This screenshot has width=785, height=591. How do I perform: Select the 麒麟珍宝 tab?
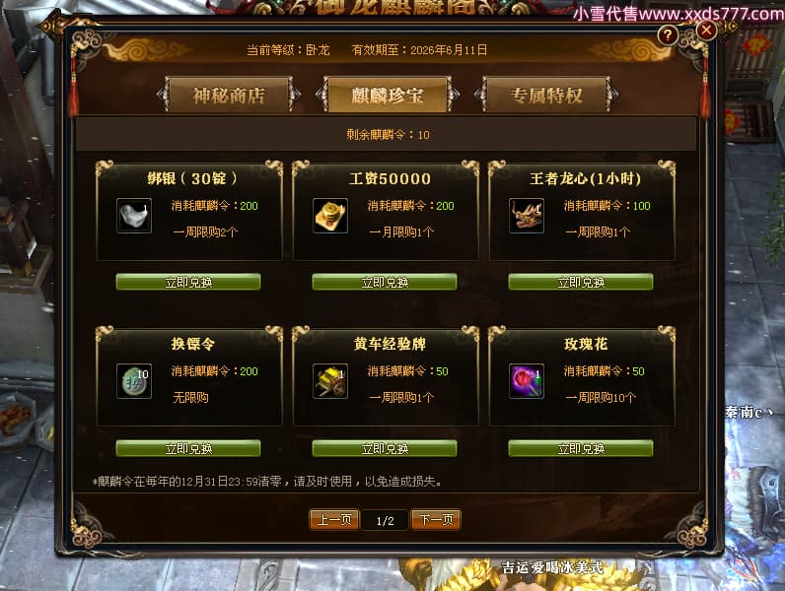(x=387, y=95)
